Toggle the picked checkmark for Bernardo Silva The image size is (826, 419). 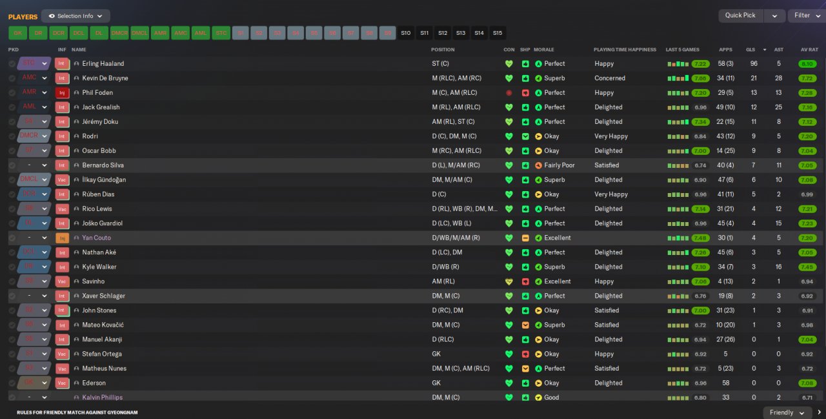tap(12, 165)
